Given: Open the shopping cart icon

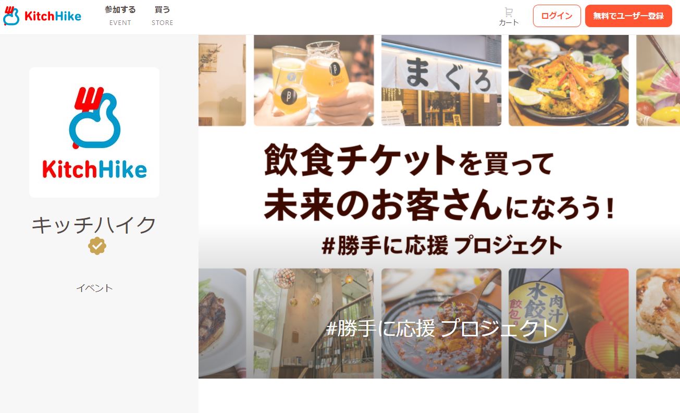Looking at the screenshot, I should point(509,12).
